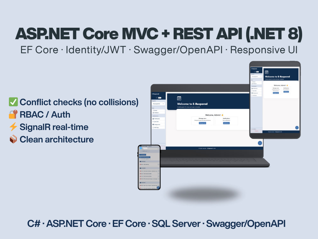Image resolution: width=318 pixels, height=239 pixels.
Task: Click the blue Notifications button on tablet
Action: (x=286, y=92)
